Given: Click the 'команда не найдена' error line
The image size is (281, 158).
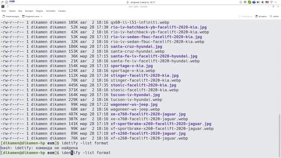Looking at the screenshot, I should (x=39, y=148).
